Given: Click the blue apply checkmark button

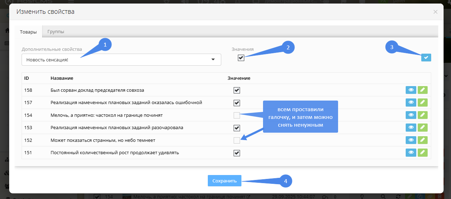Looking at the screenshot, I should 426,57.
